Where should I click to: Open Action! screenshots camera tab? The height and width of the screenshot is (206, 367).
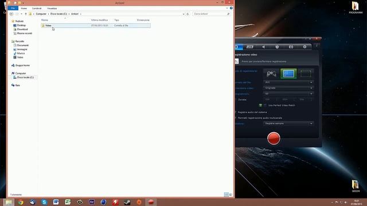coord(291,47)
